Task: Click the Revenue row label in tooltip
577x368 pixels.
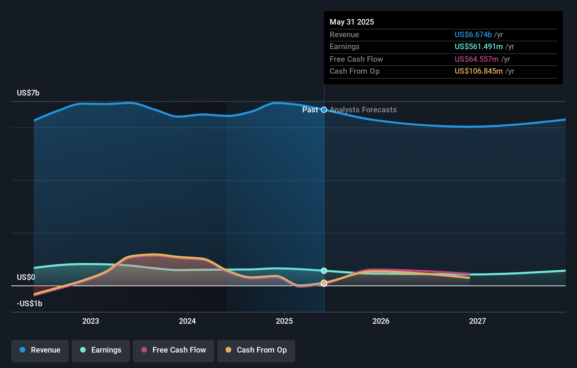Action: [344, 34]
